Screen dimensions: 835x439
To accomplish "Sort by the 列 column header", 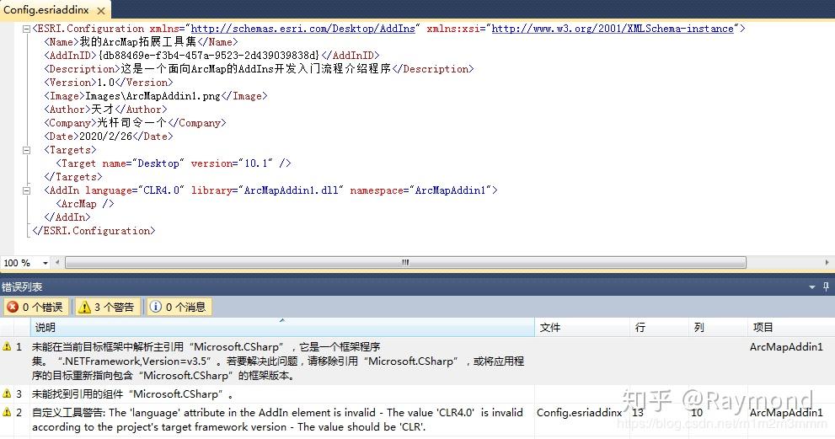I will [x=718, y=328].
